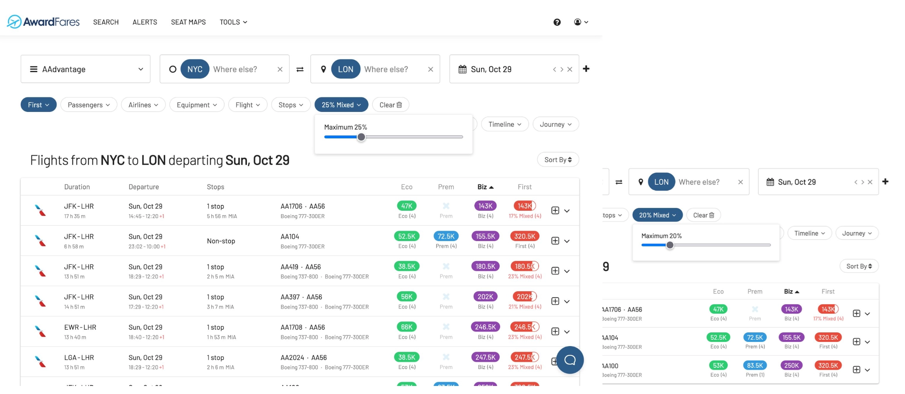The height and width of the screenshot is (394, 905).
Task: Add AA1706 flight with plus icon, right panel
Action: 856,314
